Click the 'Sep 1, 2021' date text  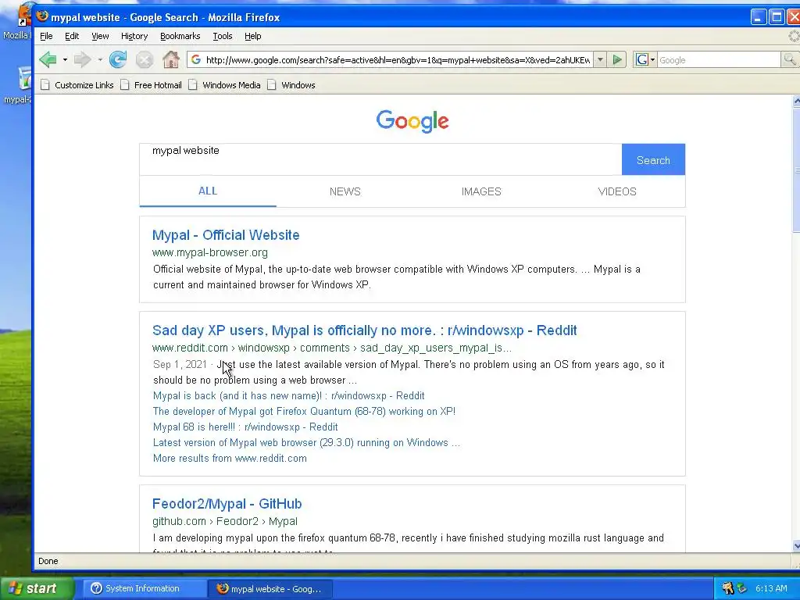click(180, 364)
